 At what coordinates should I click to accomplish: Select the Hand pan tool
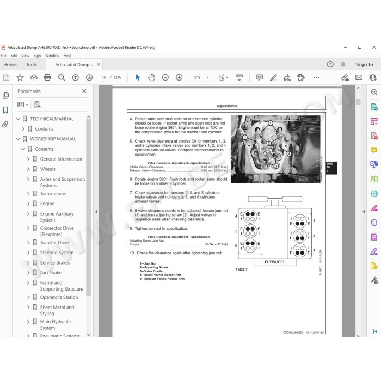[x=151, y=77]
